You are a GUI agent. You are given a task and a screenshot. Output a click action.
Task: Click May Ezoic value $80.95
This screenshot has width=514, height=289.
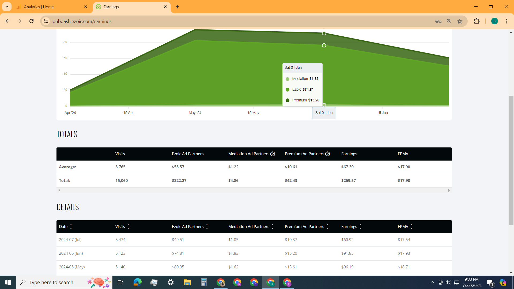(178, 267)
